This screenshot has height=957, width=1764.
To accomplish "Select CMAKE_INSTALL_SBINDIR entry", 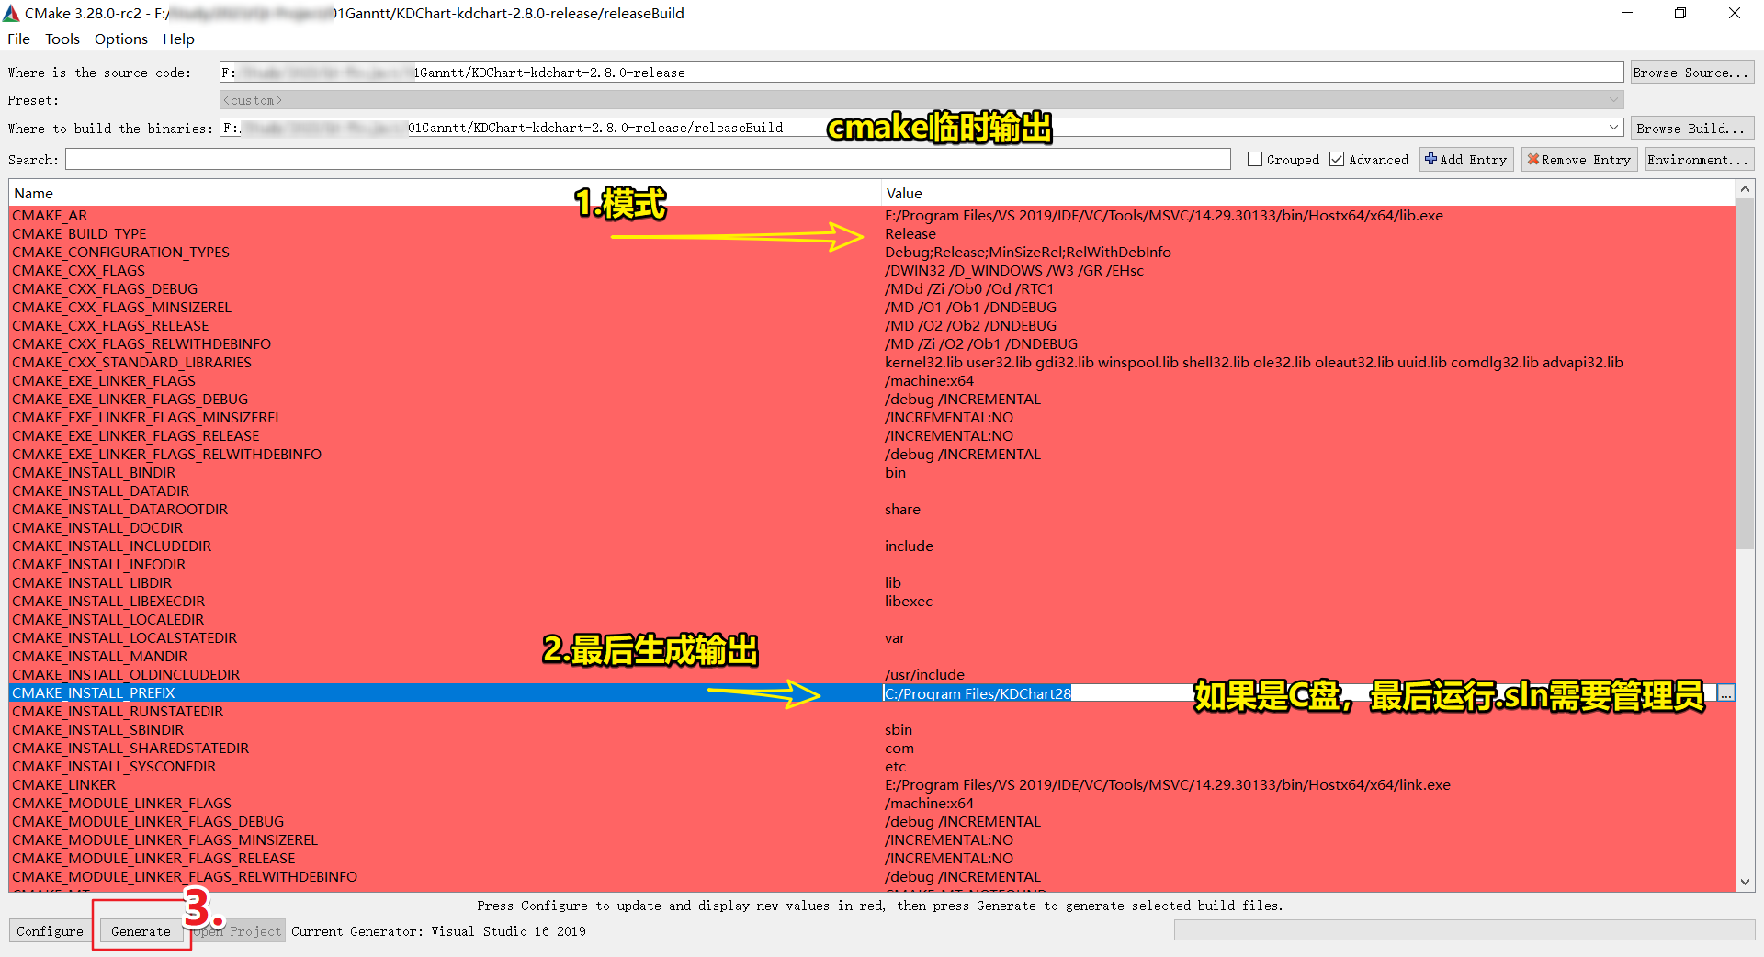I will point(97,729).
